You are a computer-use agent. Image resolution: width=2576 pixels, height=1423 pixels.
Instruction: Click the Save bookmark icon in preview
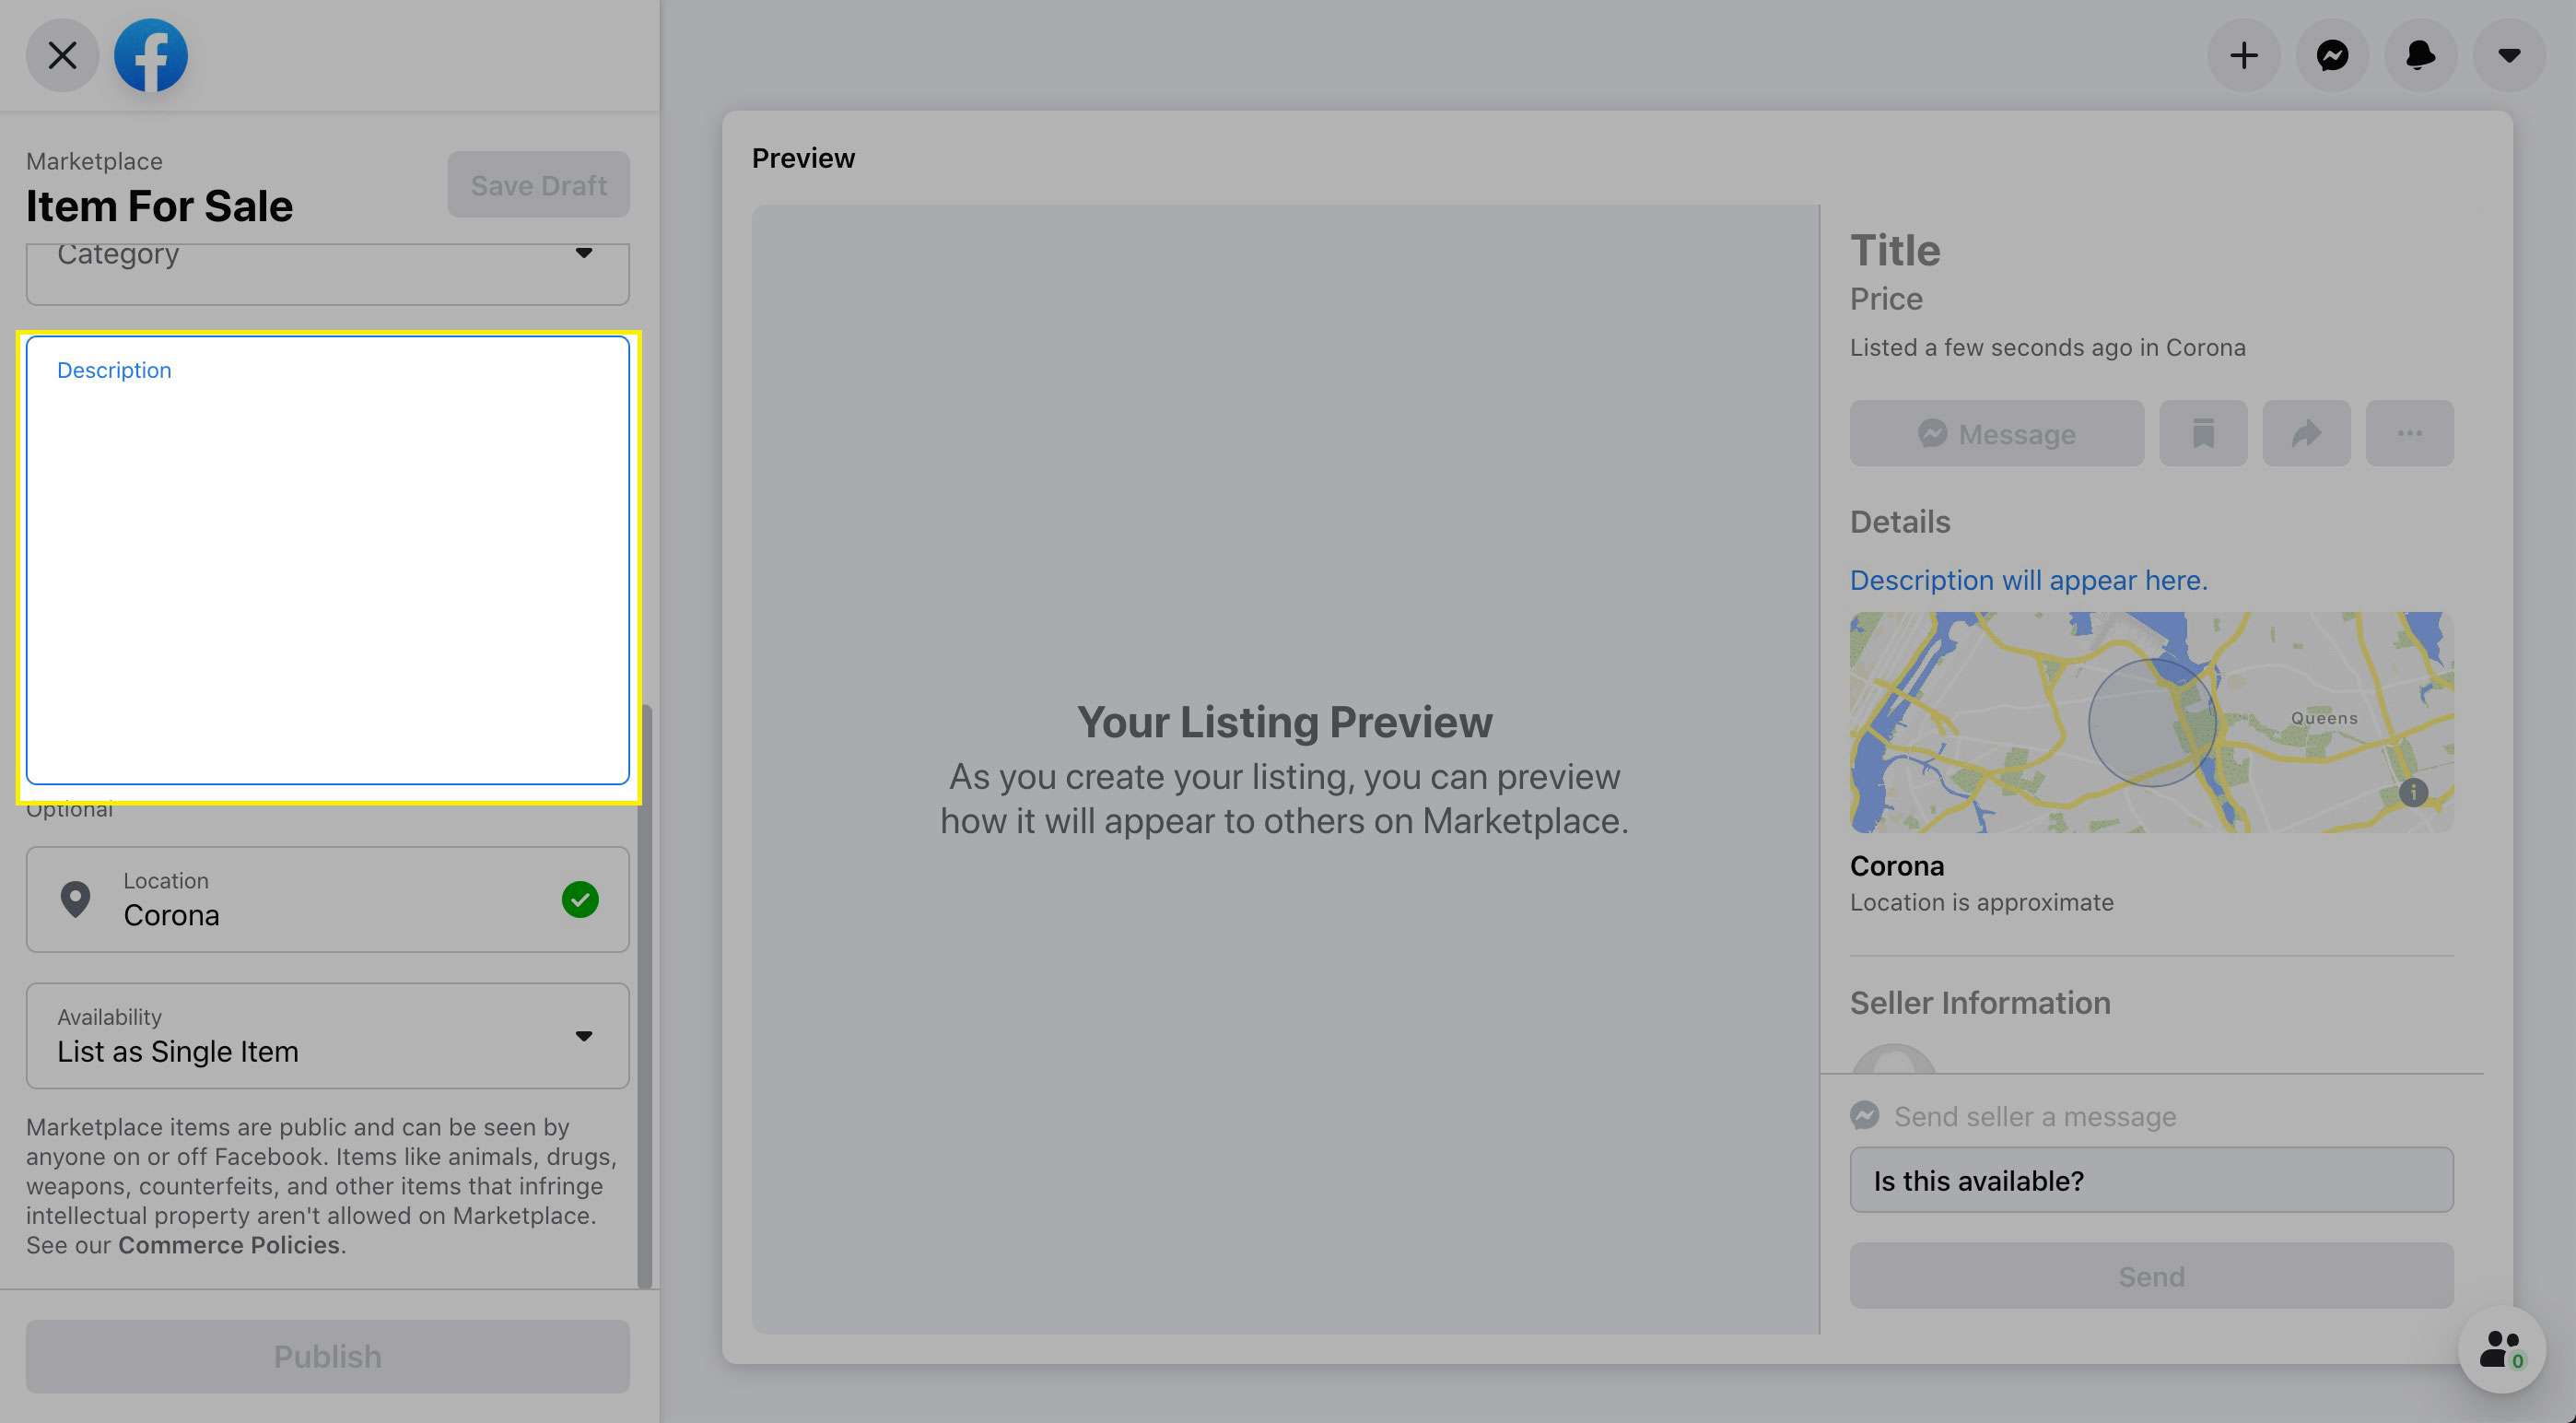point(2203,433)
